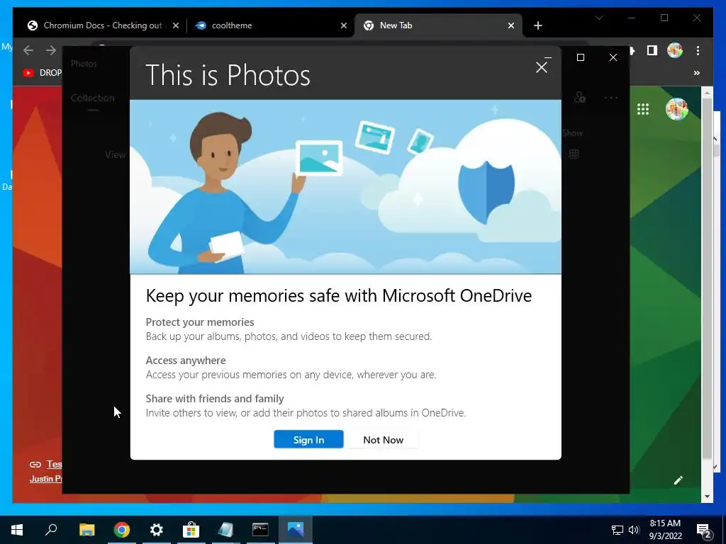726x544 pixels.
Task: Click the Sign In button
Action: pyautogui.click(x=308, y=439)
